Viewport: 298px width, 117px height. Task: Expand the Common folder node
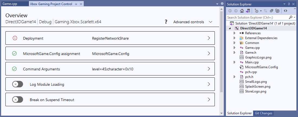click(x=235, y=43)
